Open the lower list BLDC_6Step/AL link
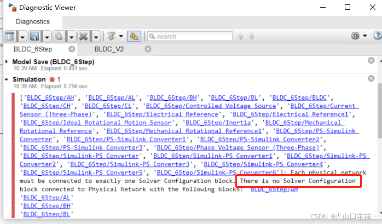Screen dimensions: 382x224 click(x=47, y=197)
